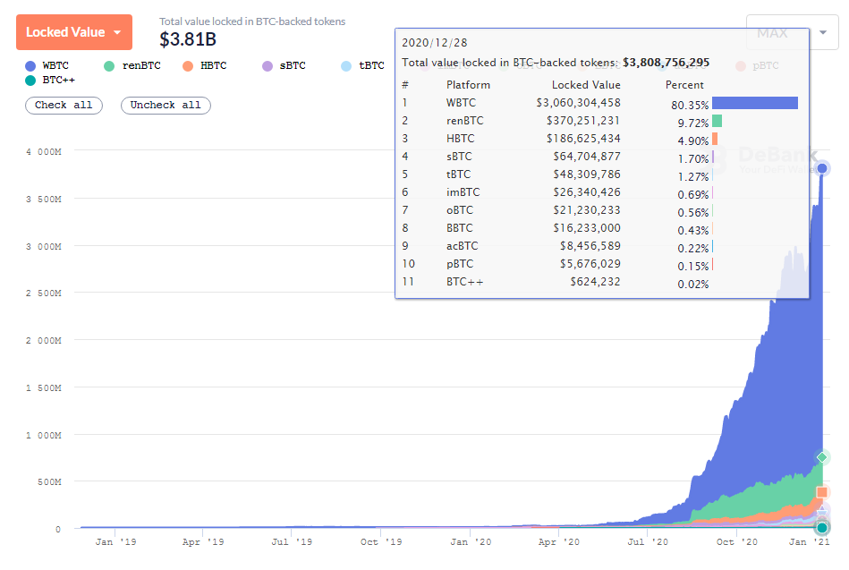Screen dimensions: 849x570
Task: Click tBTC platform name in tooltip table
Action: [x=459, y=174]
